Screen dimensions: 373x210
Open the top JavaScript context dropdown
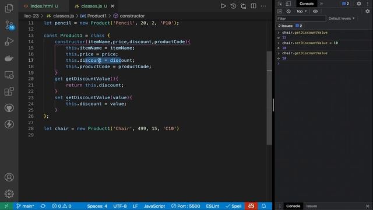tap(302, 12)
